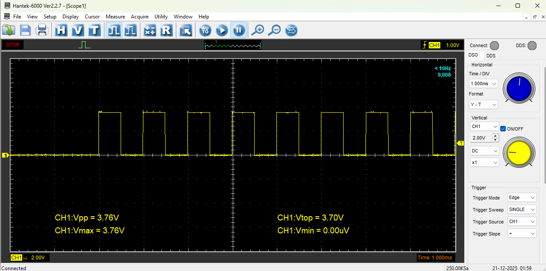Open the Help menu
The width and height of the screenshot is (546, 271).
(204, 17)
